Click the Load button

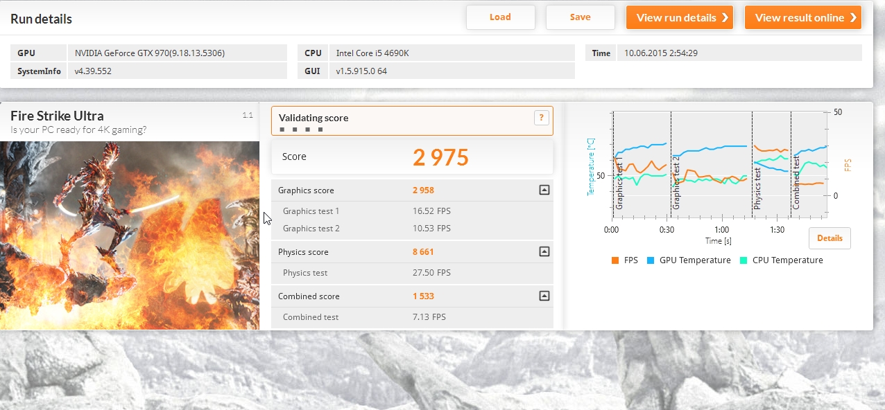500,17
